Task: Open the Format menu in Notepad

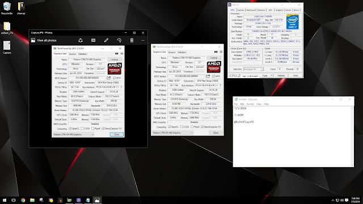Action: click(x=250, y=104)
